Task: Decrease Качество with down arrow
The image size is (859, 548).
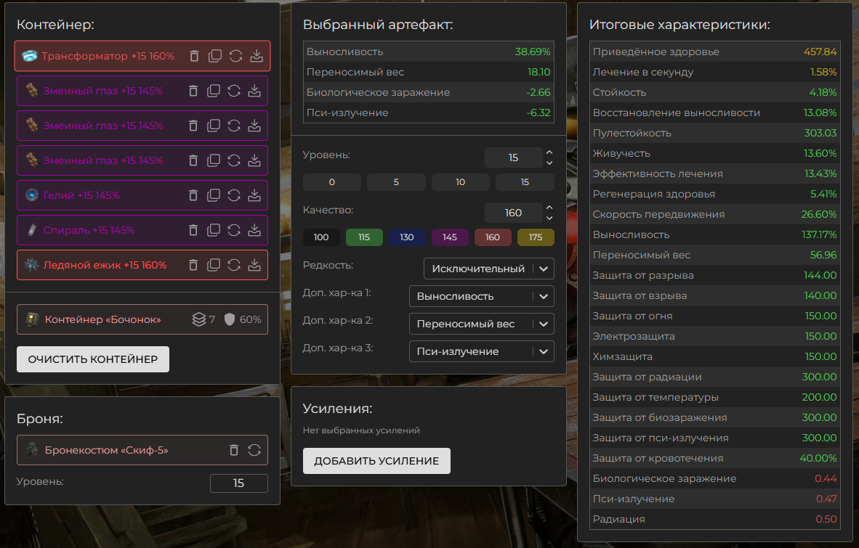Action: pyautogui.click(x=549, y=218)
